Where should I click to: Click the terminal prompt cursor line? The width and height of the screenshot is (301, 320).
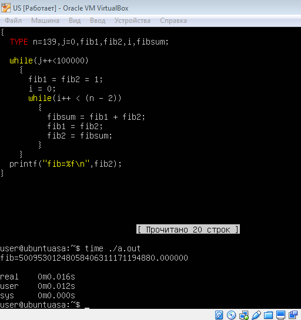(45, 305)
